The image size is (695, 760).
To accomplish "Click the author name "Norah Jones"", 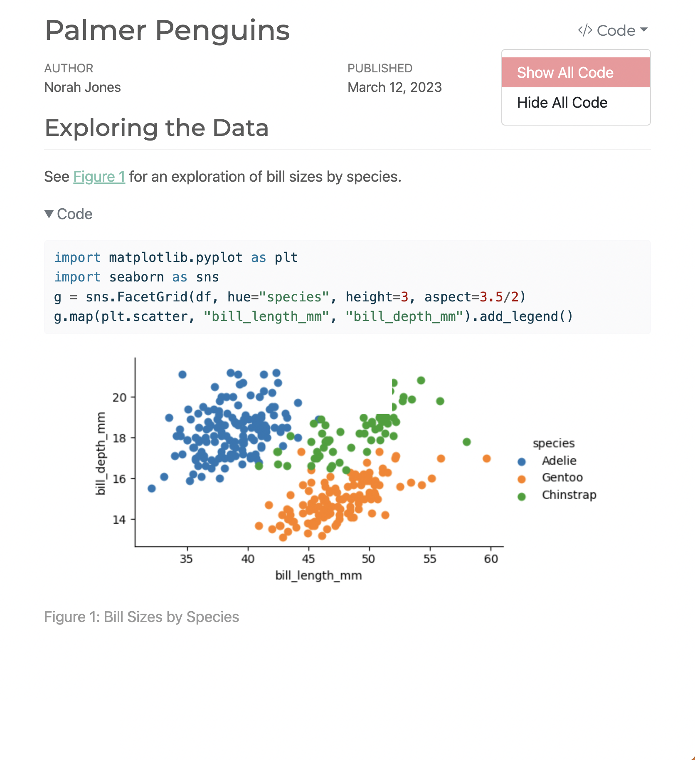I will (x=82, y=87).
